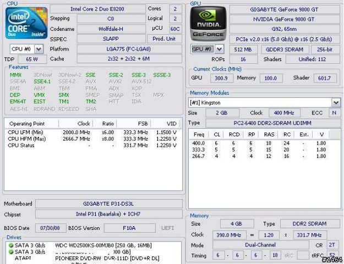Screen dimensions: 344x264
Task: Select the CPU LFM (Min) row
Action: pyautogui.click(x=92, y=133)
